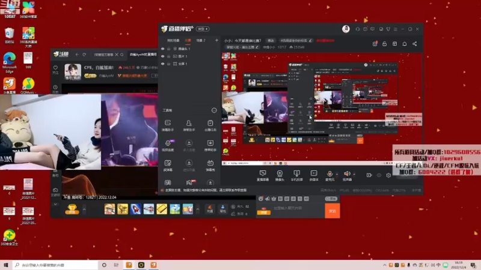
Task: Click the red link text in companion header
Action: [x=325, y=40]
